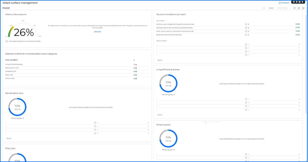
Task: Open the dashboard filter settings sliders icon
Action: click(303, 8)
